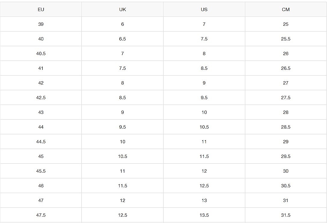
Task: Select the EU size 44.5 cell
Action: 41,142
